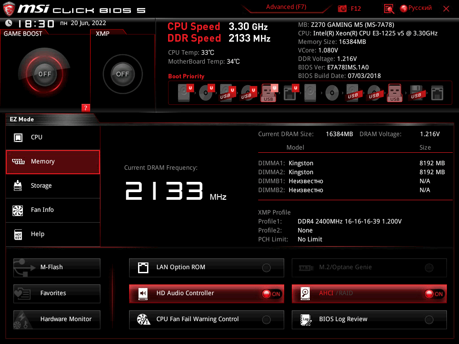
Task: Click the red question mark help icon
Action: (x=86, y=107)
